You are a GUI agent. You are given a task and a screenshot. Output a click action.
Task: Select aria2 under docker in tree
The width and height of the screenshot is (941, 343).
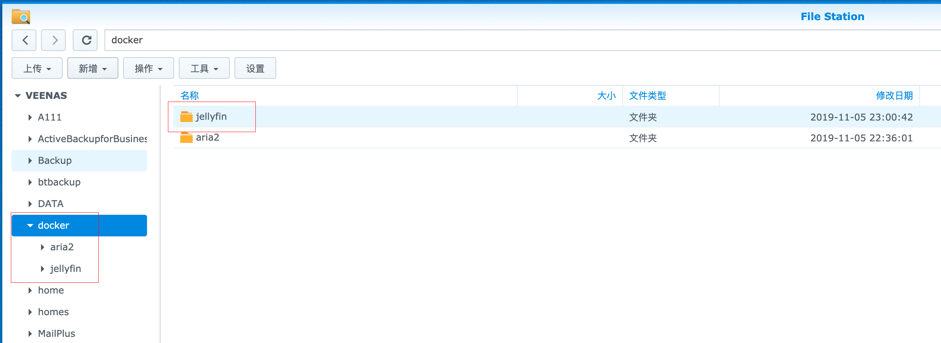[x=62, y=247]
